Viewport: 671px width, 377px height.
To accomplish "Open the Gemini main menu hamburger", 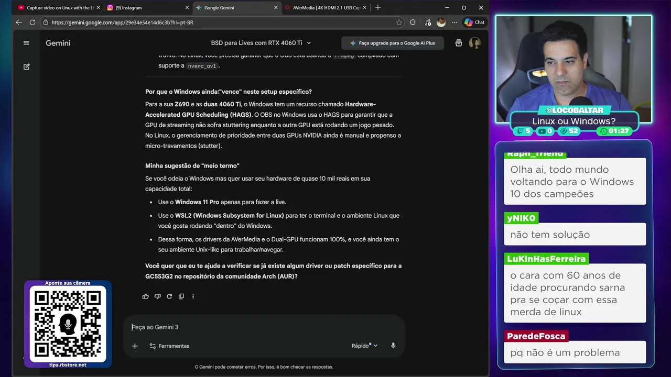I will pyautogui.click(x=26, y=43).
